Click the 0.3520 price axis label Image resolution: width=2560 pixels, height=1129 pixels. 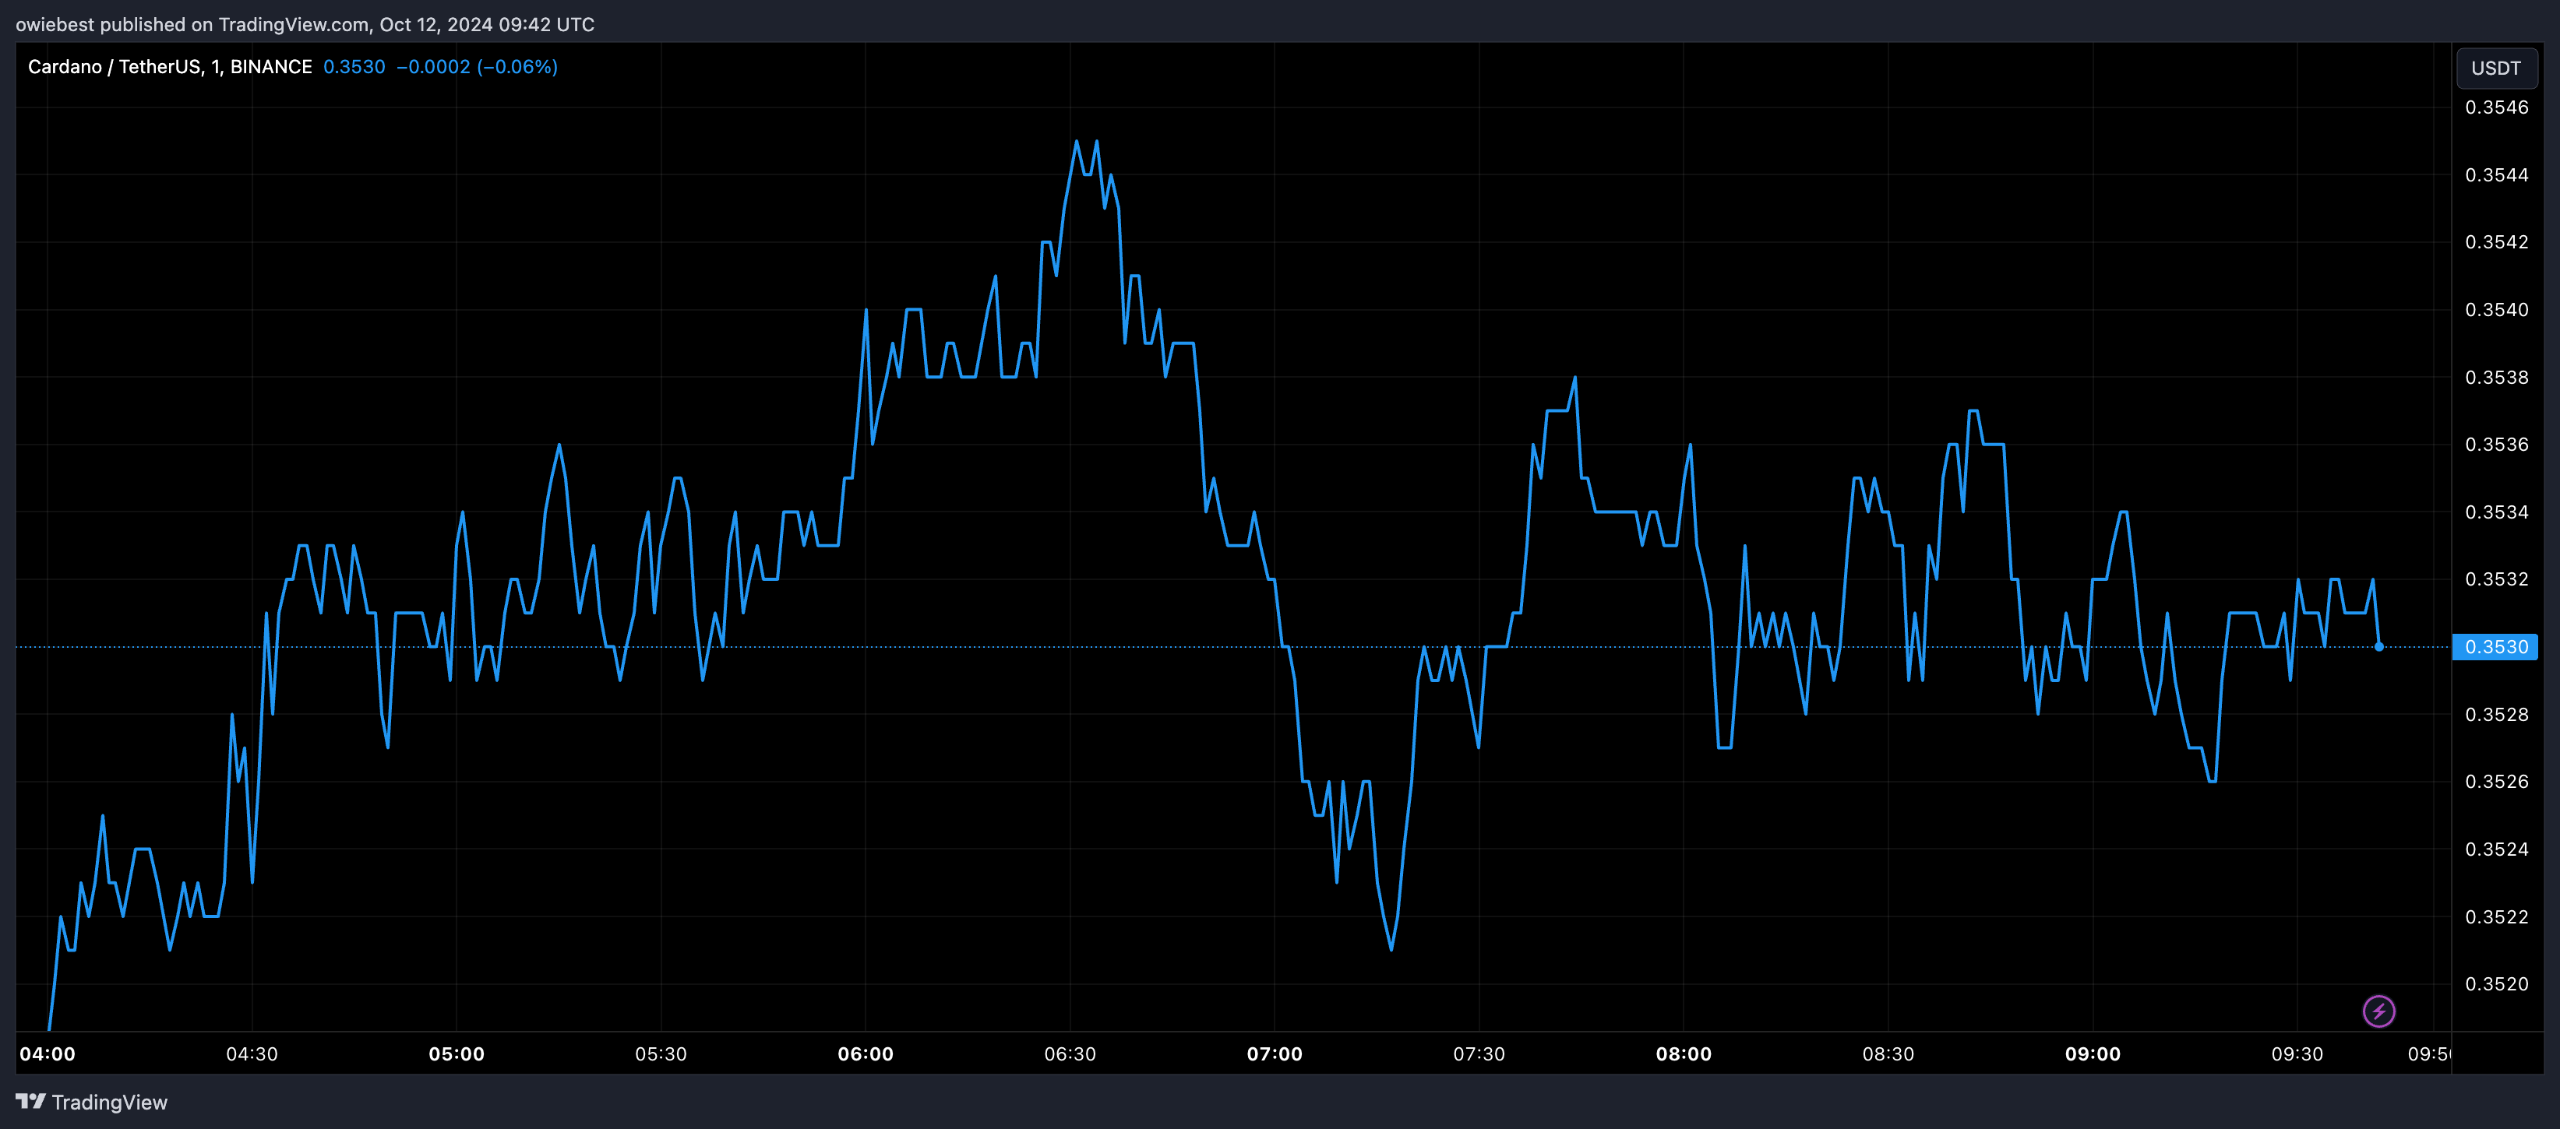pos(2496,984)
